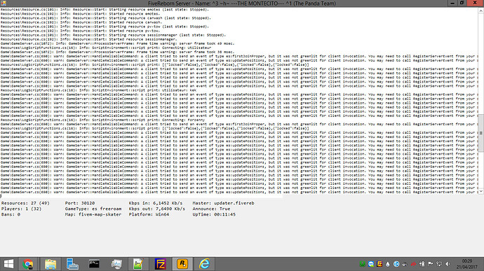Open the monitor chart taskbar icon
Screen dimensions: 484x271
[116, 264]
